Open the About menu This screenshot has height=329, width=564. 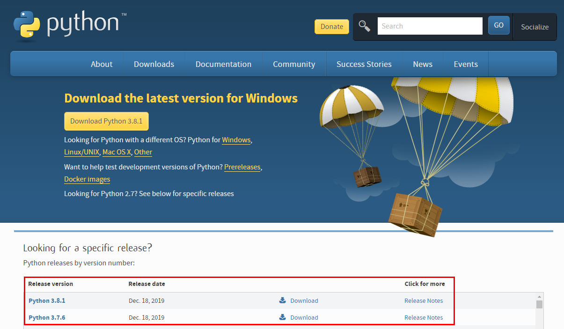pos(102,64)
